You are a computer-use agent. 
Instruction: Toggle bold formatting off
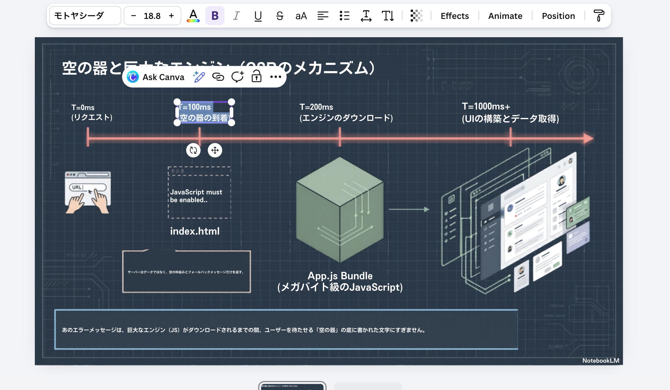215,16
